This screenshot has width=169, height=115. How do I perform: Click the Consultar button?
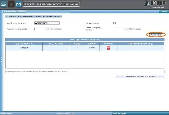tap(156, 35)
